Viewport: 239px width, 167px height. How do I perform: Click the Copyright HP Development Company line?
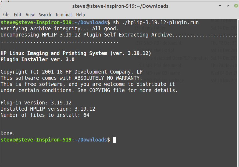[72, 72]
